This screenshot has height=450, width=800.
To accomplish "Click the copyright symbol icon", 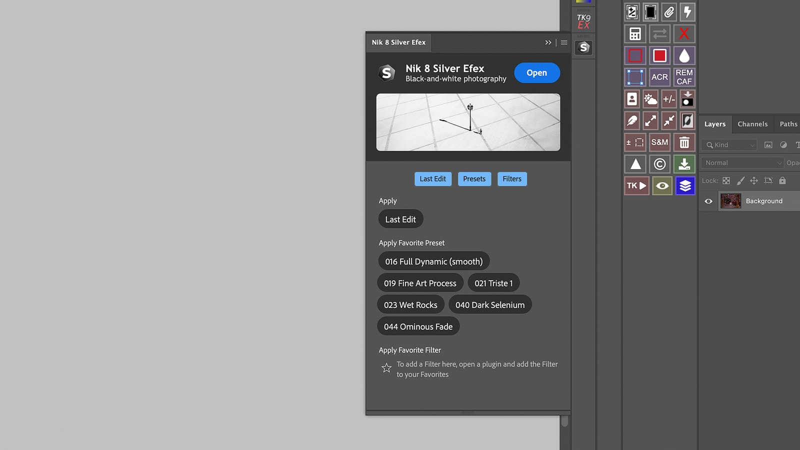I will point(659,164).
